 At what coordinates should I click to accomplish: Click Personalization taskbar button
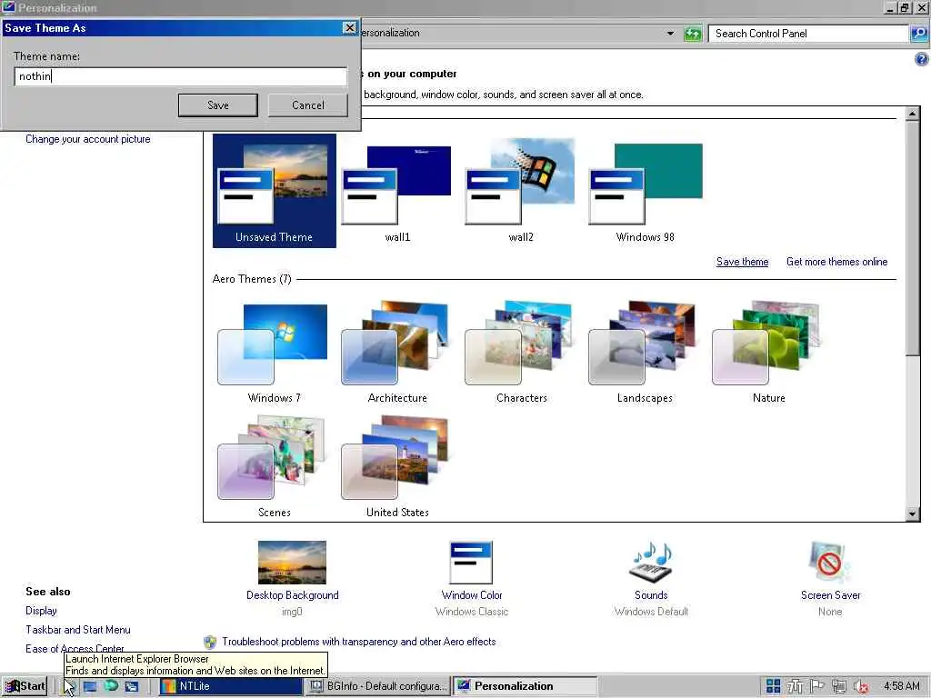pos(525,686)
